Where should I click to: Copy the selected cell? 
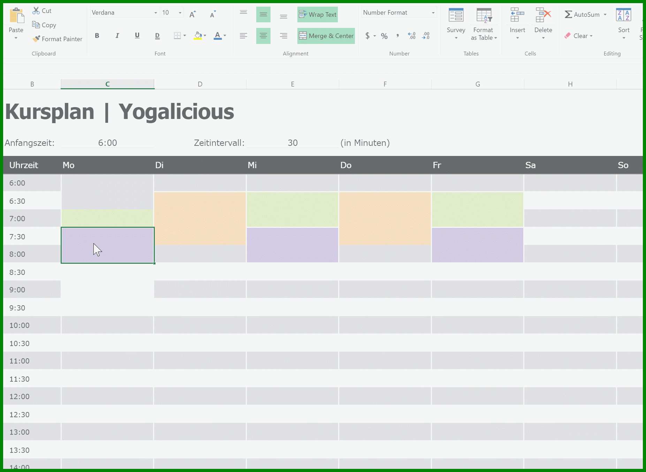click(x=44, y=25)
